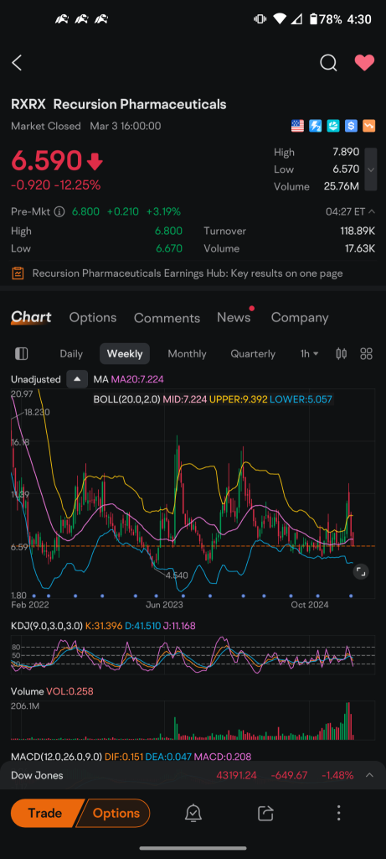
Task: Tap the Unadjusted price label
Action: tap(35, 379)
